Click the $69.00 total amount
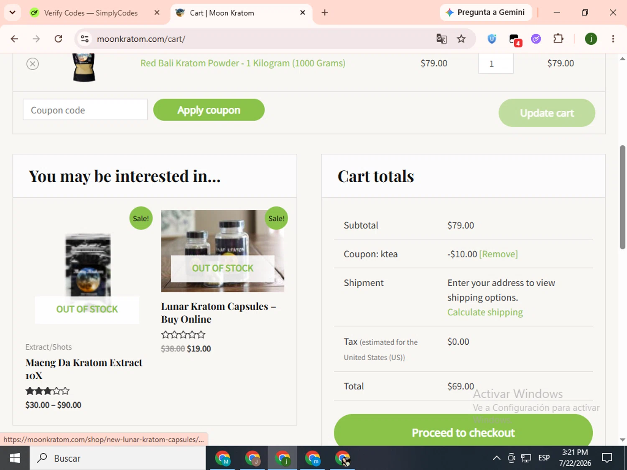627x470 pixels. [x=461, y=386]
